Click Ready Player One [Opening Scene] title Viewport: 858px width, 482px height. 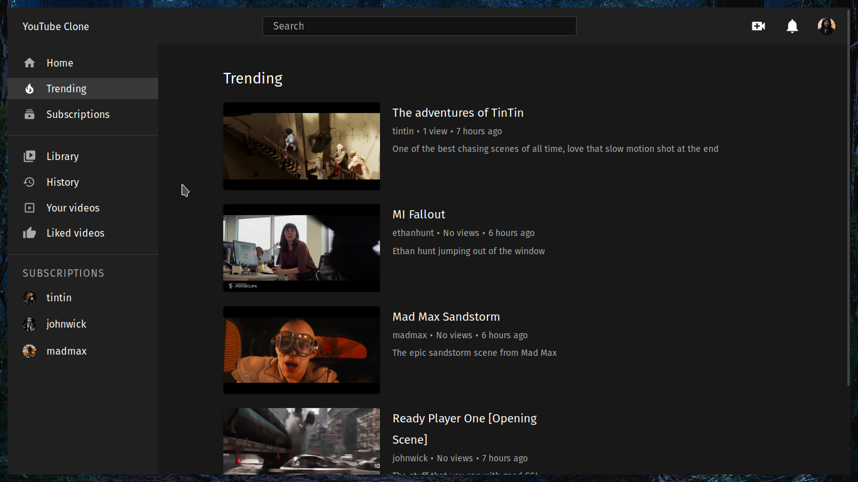(x=465, y=429)
